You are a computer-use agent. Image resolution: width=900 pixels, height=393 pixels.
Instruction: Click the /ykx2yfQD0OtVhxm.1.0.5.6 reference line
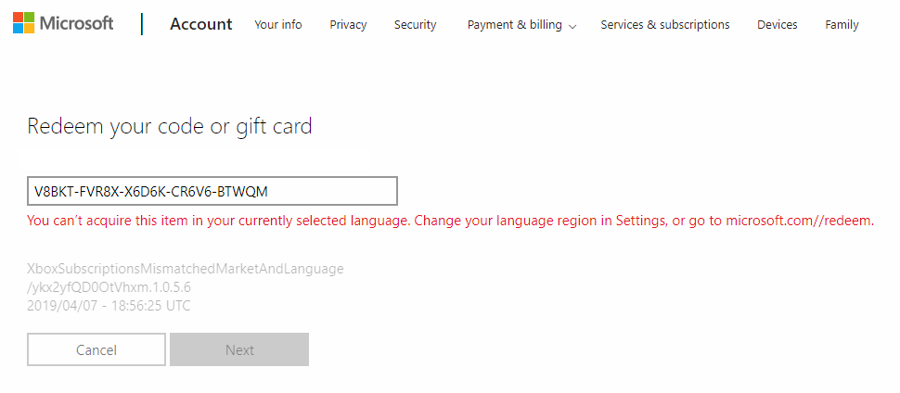pos(109,286)
